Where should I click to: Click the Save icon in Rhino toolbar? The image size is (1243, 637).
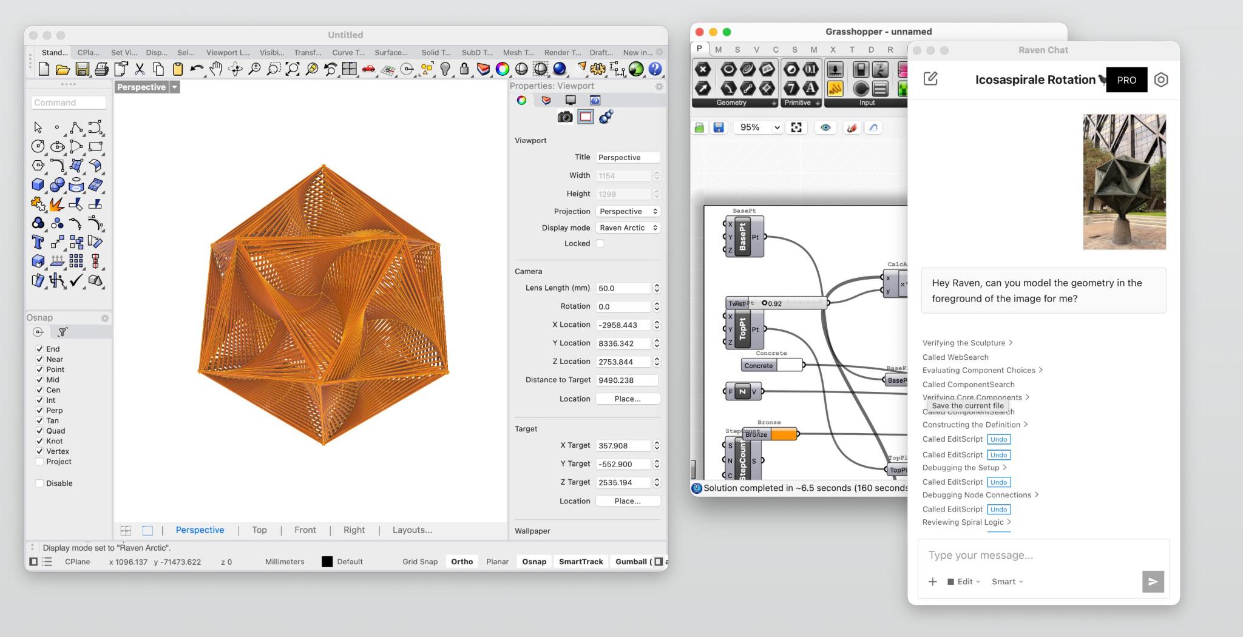coord(82,69)
